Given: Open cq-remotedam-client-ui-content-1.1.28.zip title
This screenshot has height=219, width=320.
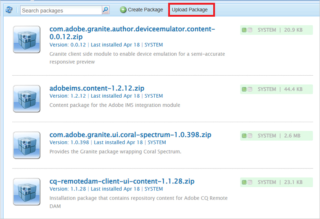Looking at the screenshot, I should tap(122, 181).
